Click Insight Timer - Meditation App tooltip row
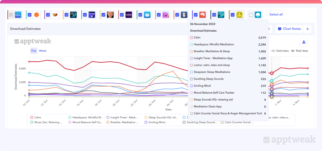The image size is (322, 151). coord(228,58)
